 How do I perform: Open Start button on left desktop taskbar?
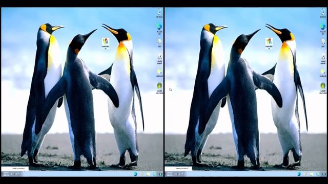160,174
